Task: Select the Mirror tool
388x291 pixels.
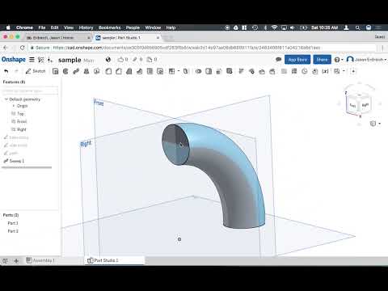Action: (x=186, y=71)
